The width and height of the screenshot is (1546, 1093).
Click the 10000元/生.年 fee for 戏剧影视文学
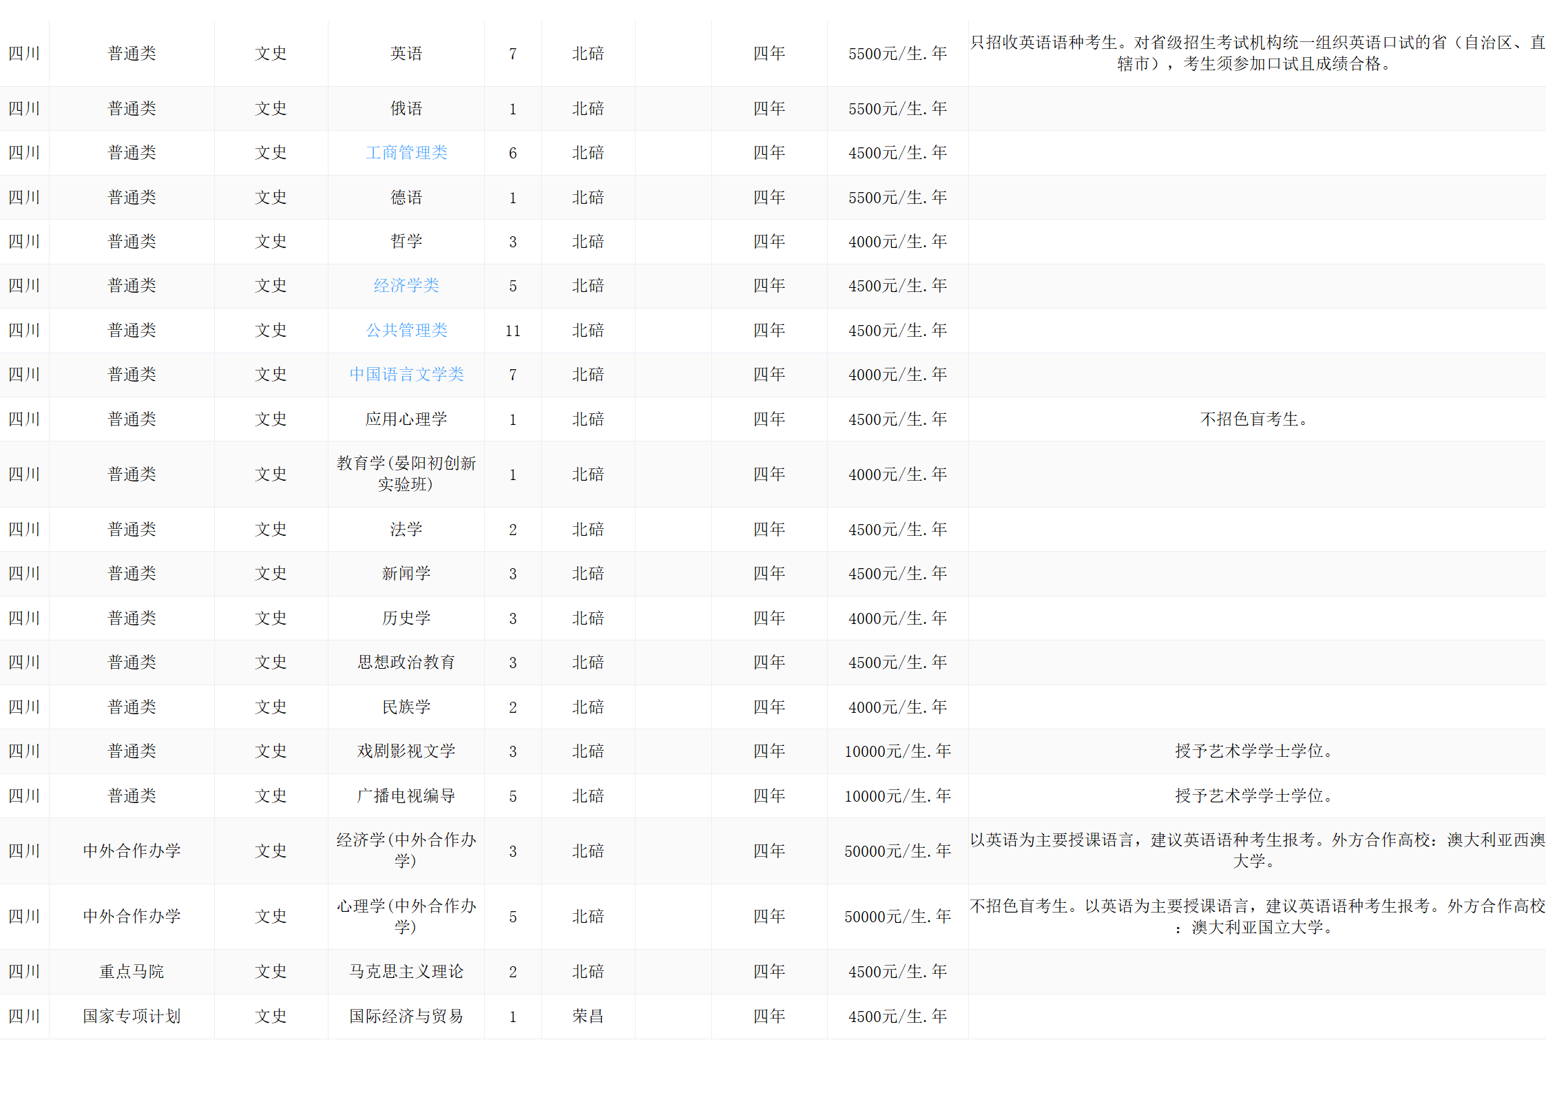point(897,751)
